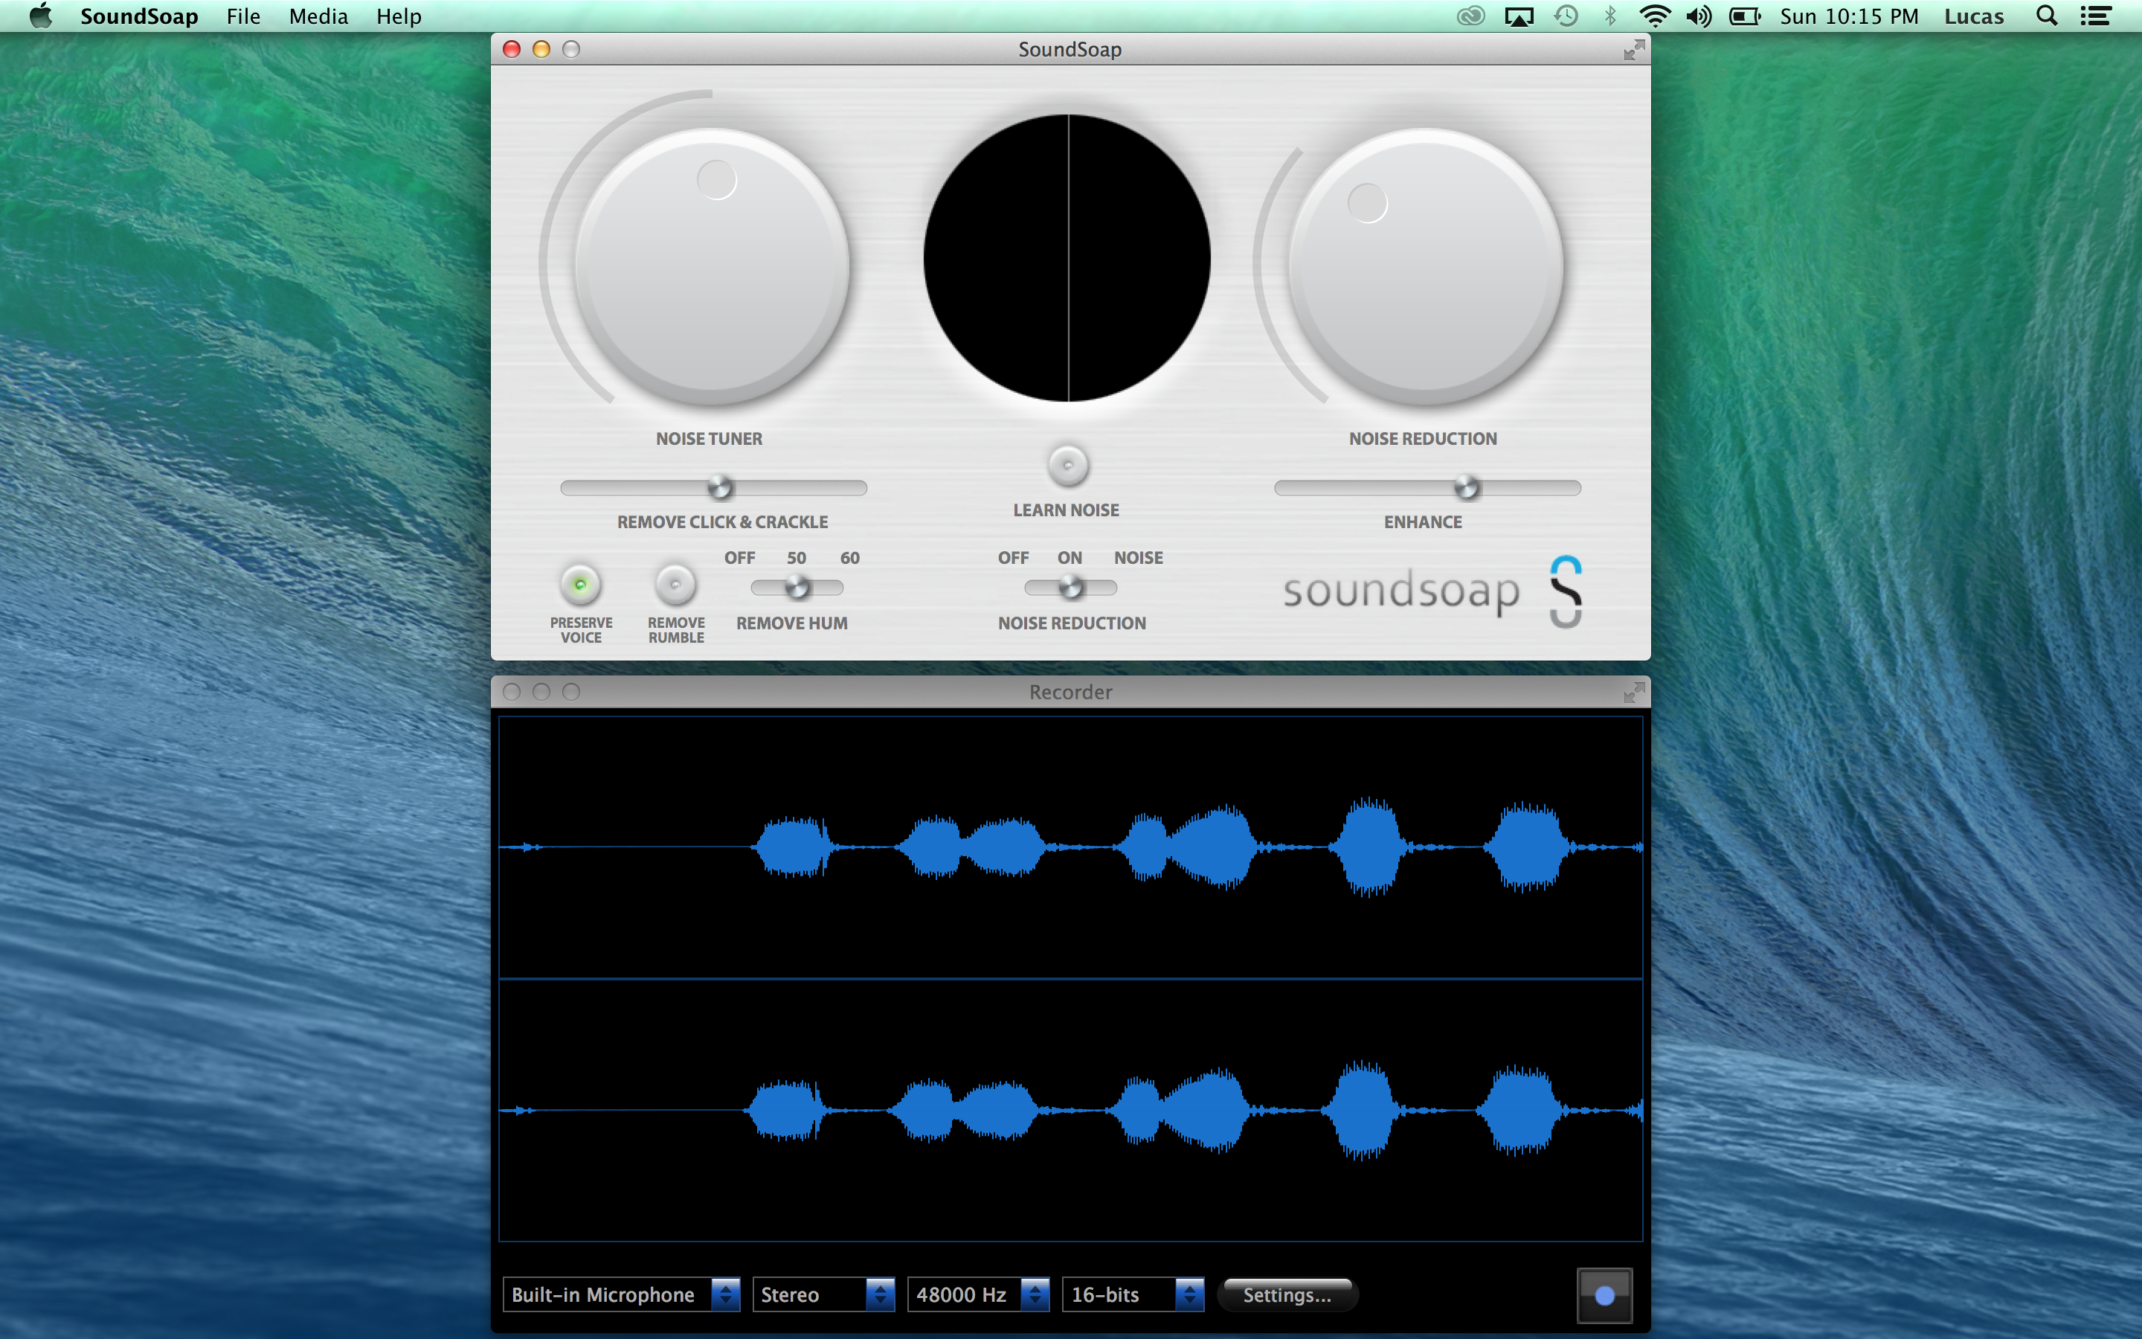Open the Media menu

click(x=318, y=16)
